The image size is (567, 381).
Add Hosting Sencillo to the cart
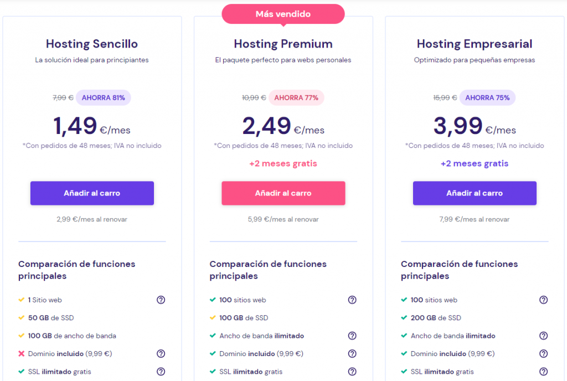tap(92, 193)
